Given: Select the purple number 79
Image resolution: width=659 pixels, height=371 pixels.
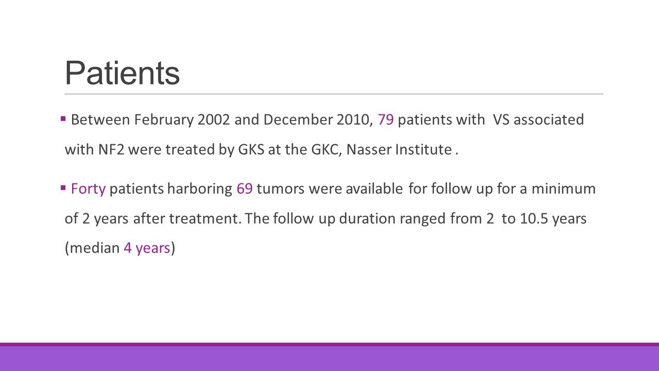Looking at the screenshot, I should (x=386, y=120).
